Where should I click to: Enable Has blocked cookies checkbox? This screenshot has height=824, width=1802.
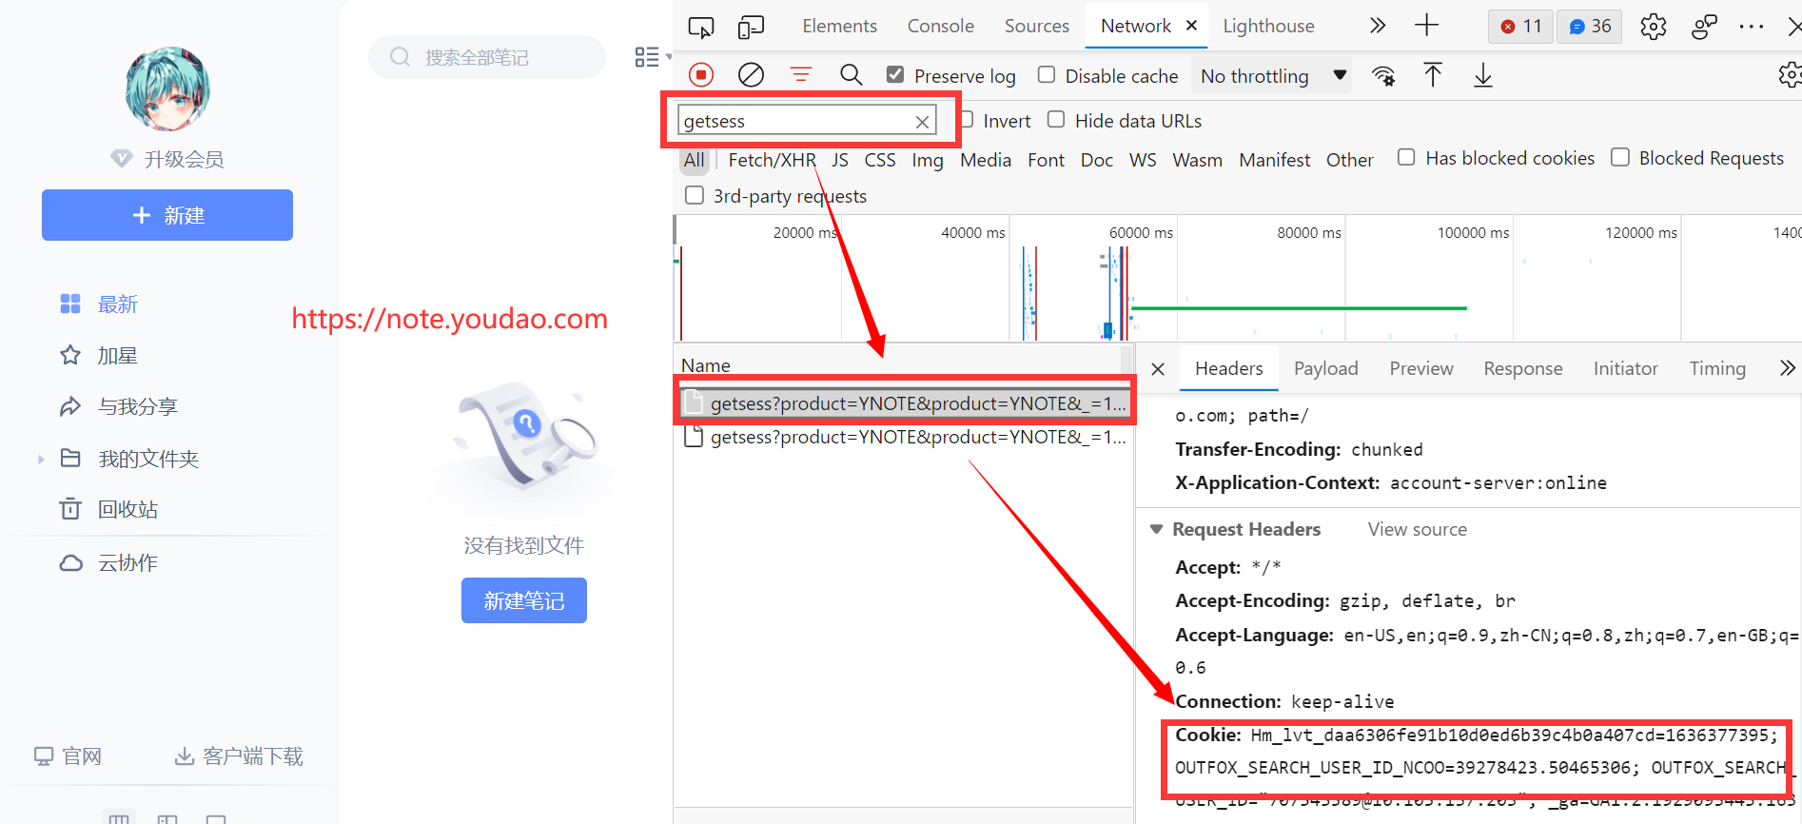[x=1406, y=157]
